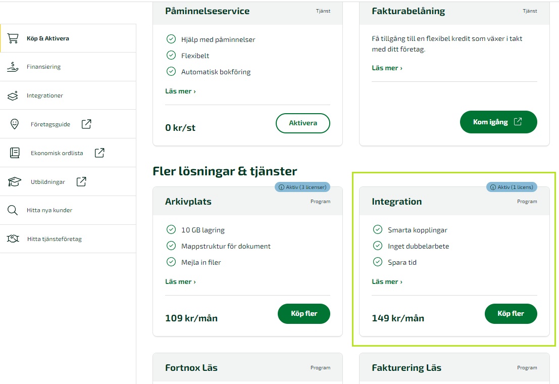Click the external link icon next to Företagsguide
Screen dimensions: 559x384
(86, 124)
